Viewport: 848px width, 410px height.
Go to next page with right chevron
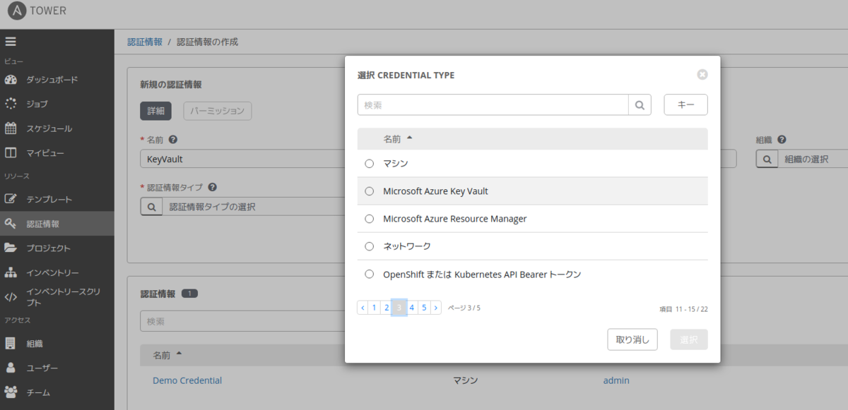point(436,308)
